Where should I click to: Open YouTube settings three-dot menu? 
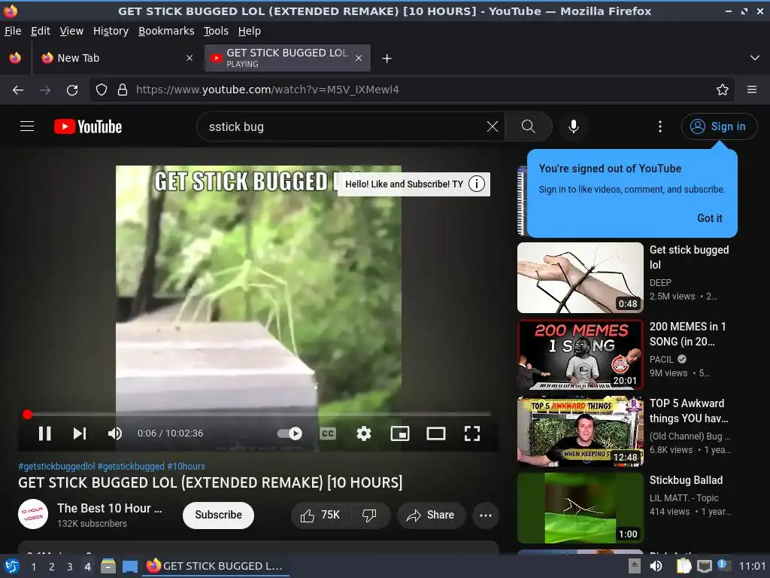(660, 126)
